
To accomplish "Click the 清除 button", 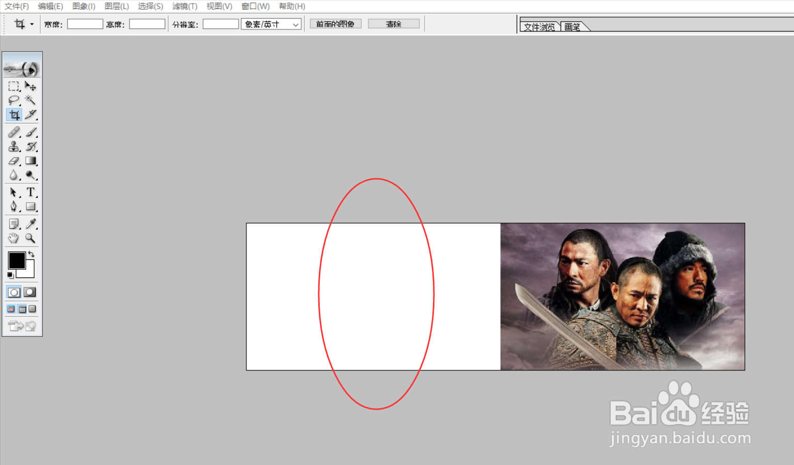I will [394, 24].
